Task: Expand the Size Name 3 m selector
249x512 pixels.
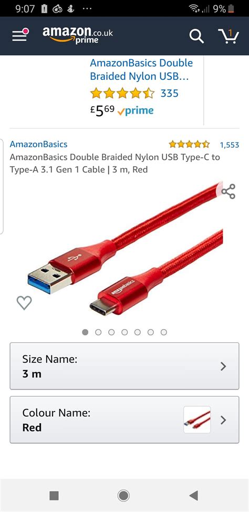Action: [124, 366]
